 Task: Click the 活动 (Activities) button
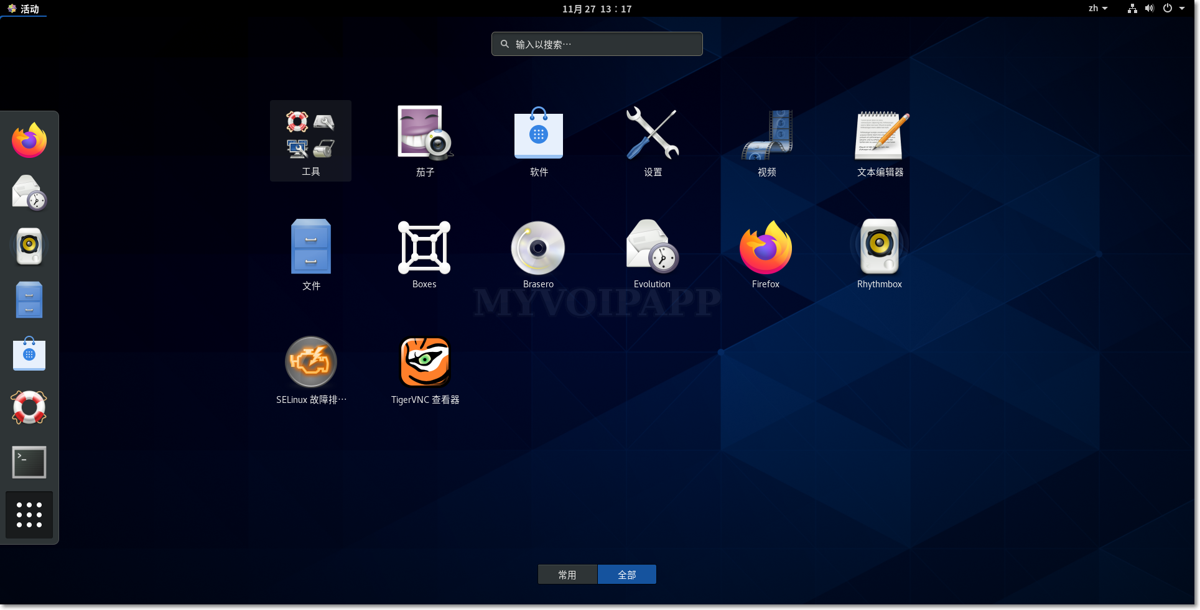(x=24, y=9)
